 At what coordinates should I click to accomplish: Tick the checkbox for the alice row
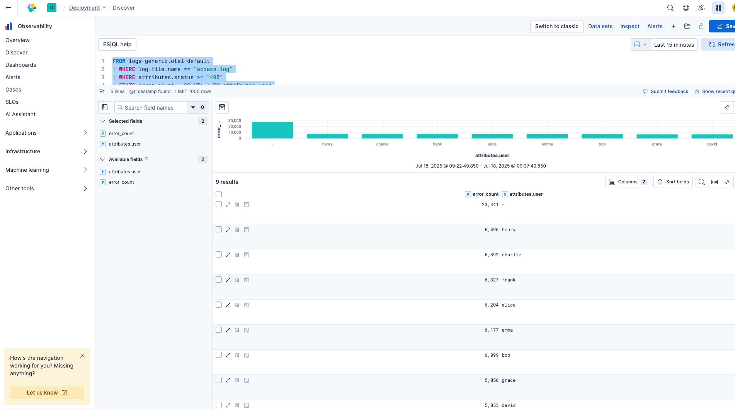tap(219, 305)
